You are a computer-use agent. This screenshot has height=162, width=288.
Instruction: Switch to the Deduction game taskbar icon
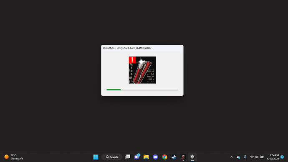pyautogui.click(x=183, y=157)
